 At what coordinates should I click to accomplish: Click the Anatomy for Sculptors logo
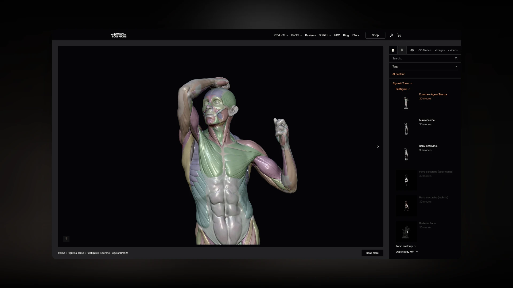point(119,35)
